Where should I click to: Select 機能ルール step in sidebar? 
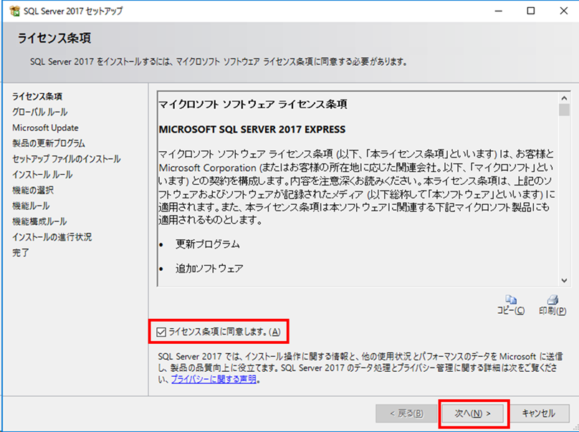(31, 206)
